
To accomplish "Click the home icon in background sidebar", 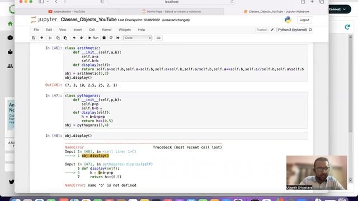I will [10, 23].
